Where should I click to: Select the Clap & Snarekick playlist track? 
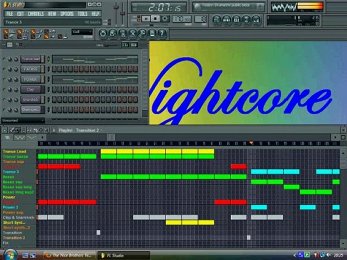coord(18,217)
